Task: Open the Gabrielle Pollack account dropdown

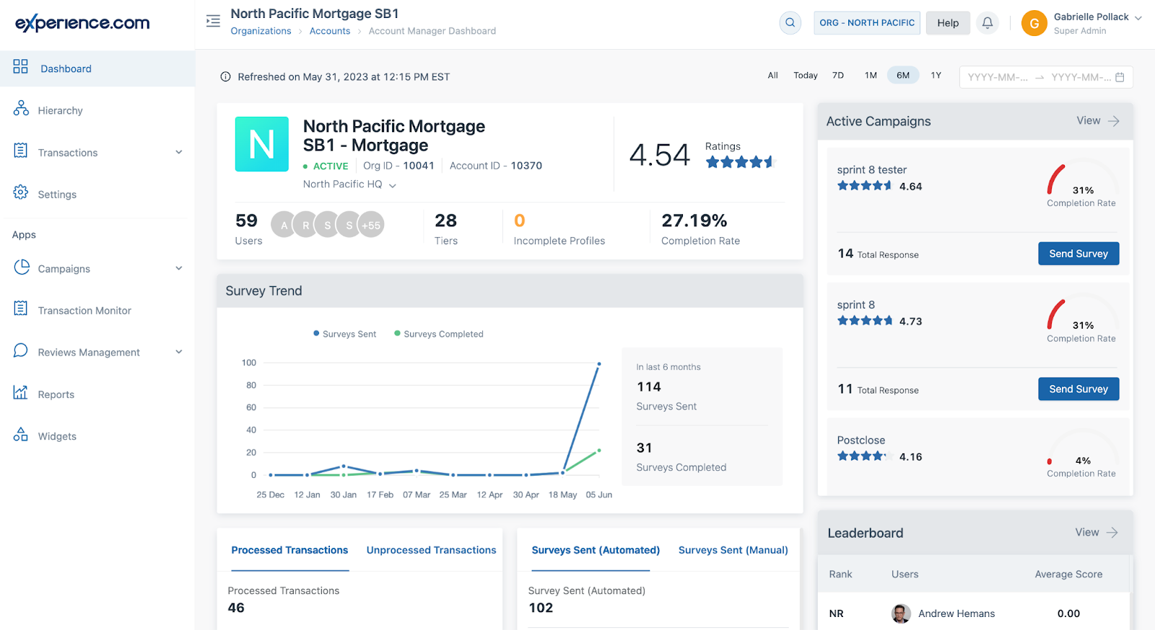Action: point(1138,18)
